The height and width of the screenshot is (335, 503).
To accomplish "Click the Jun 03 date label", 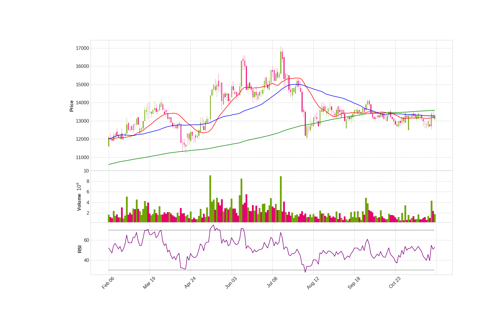I will tap(231, 283).
